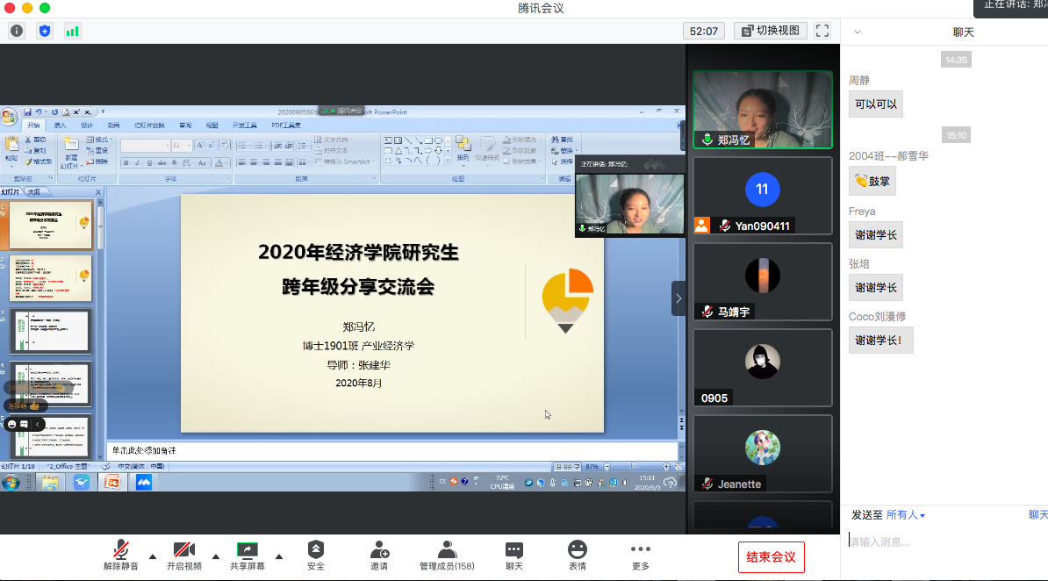Click the red 结束会议 button

(771, 557)
